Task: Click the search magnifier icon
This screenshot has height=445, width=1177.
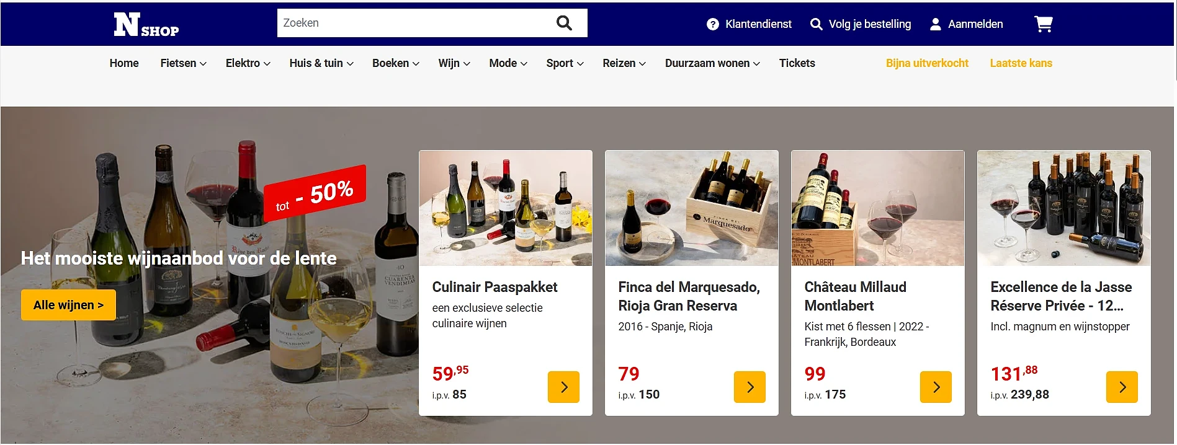Action: [563, 23]
